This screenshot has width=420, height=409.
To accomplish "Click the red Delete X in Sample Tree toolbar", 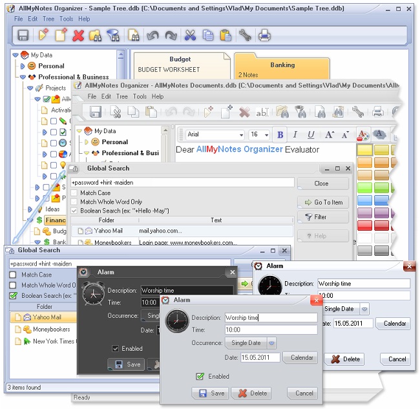I will click(x=78, y=36).
